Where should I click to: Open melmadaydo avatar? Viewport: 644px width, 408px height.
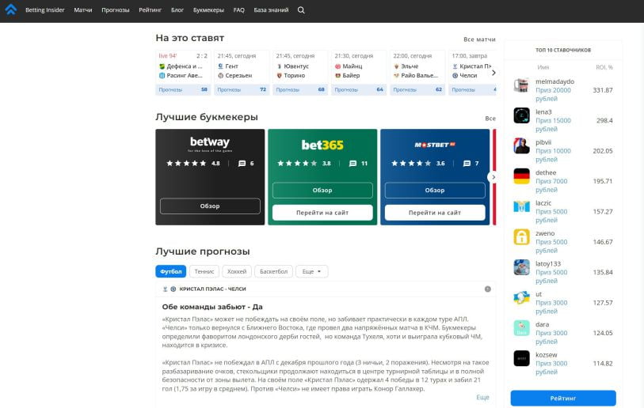point(521,85)
